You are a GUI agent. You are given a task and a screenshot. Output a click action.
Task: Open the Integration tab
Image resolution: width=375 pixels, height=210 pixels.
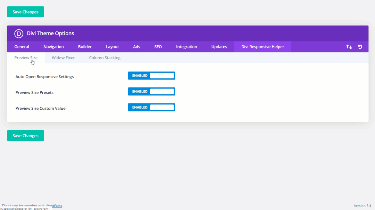[x=186, y=47]
